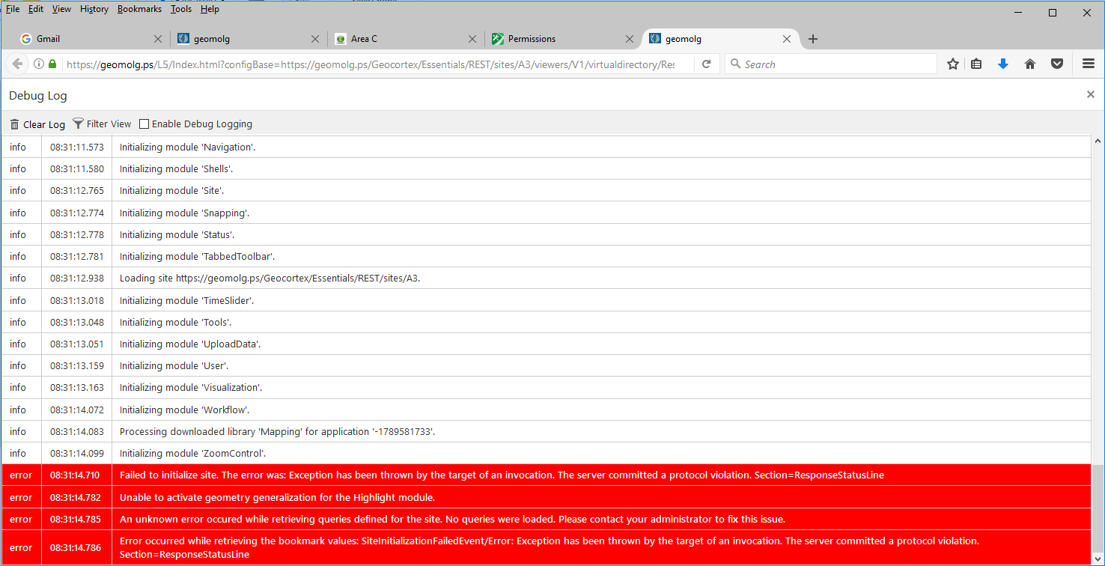Select 'Error occurred while retrieving bookmark values' row

point(547,547)
